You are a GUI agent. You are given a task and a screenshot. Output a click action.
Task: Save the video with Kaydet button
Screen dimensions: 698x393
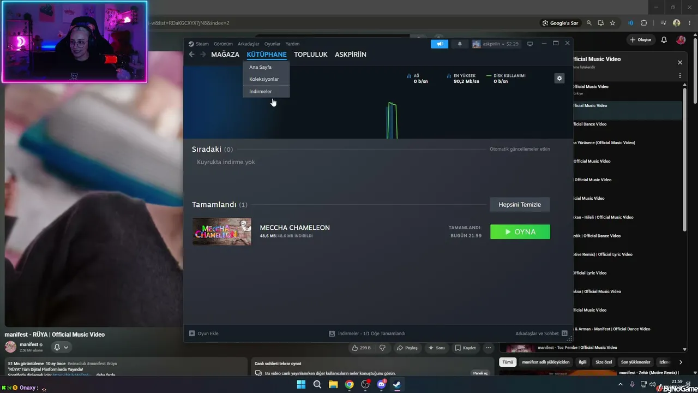(x=465, y=348)
